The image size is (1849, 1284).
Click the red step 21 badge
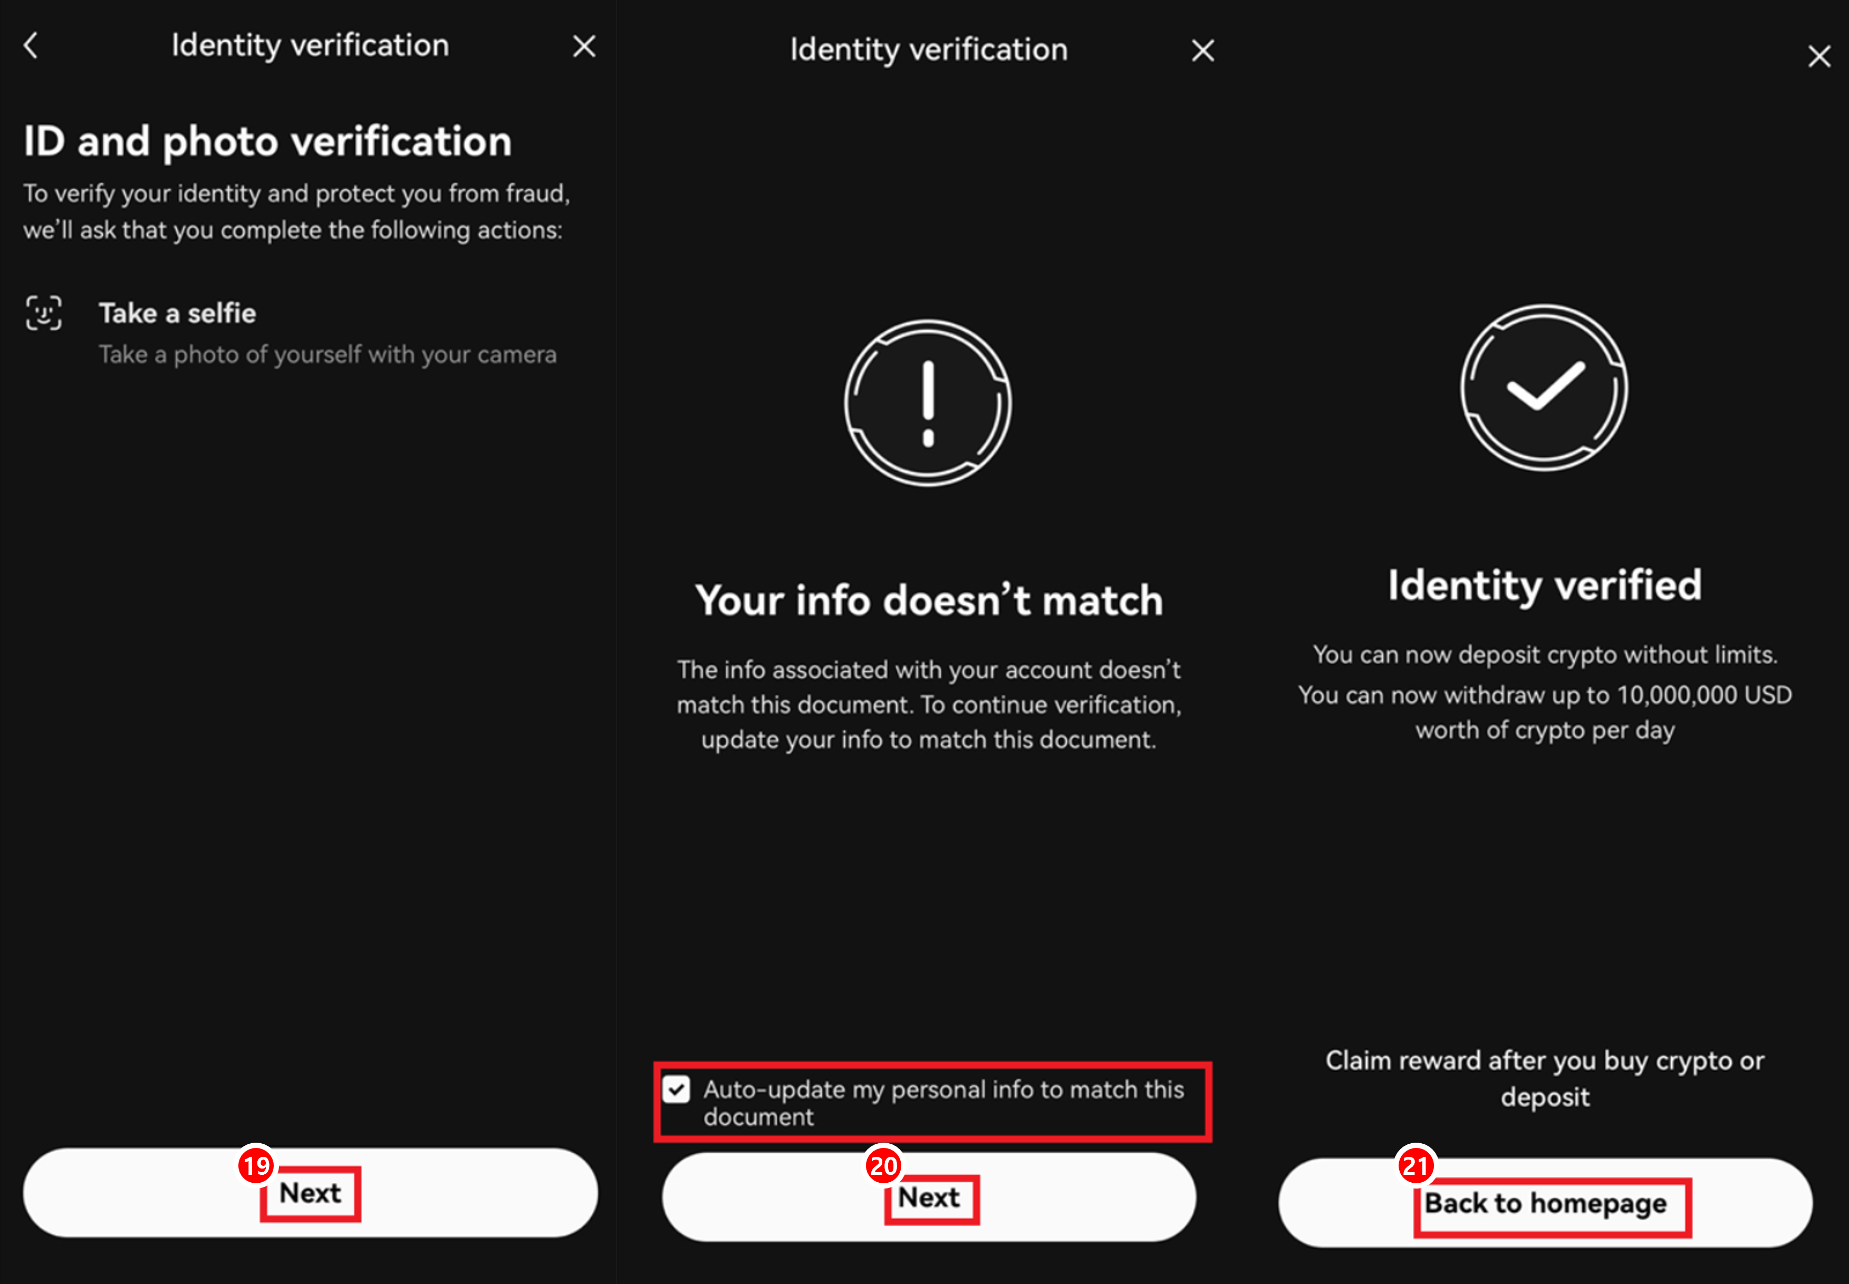(1415, 1166)
